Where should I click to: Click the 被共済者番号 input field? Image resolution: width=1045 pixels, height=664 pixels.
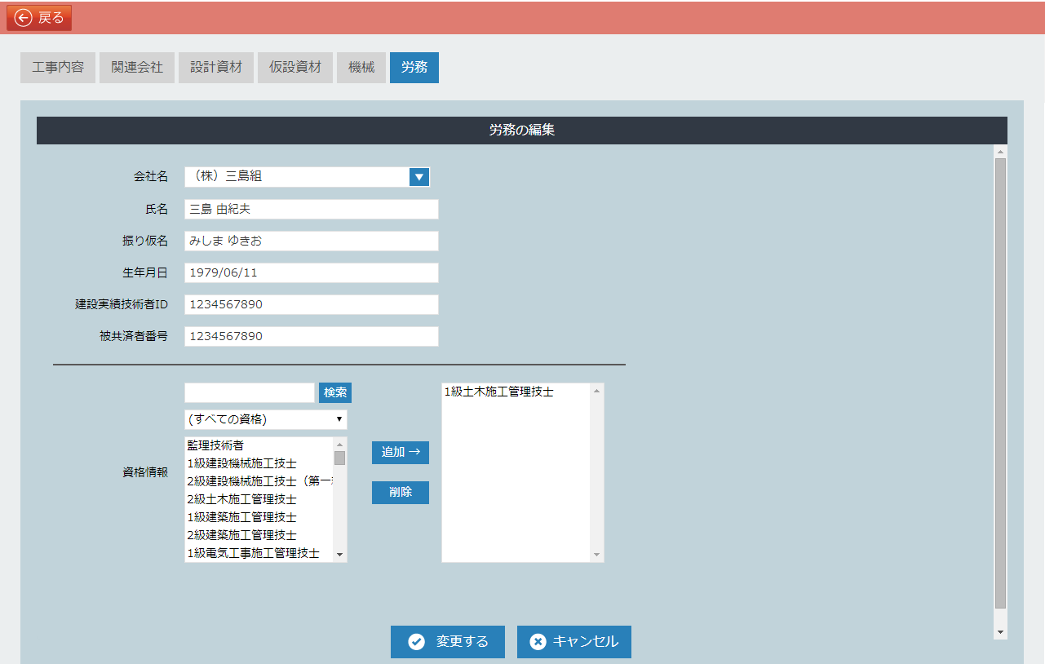pyautogui.click(x=312, y=337)
